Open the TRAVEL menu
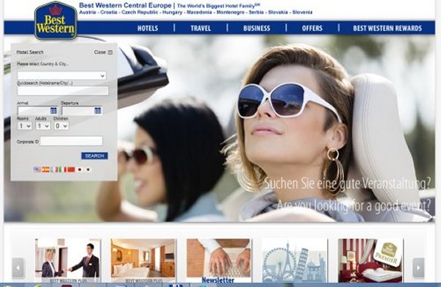 201,28
